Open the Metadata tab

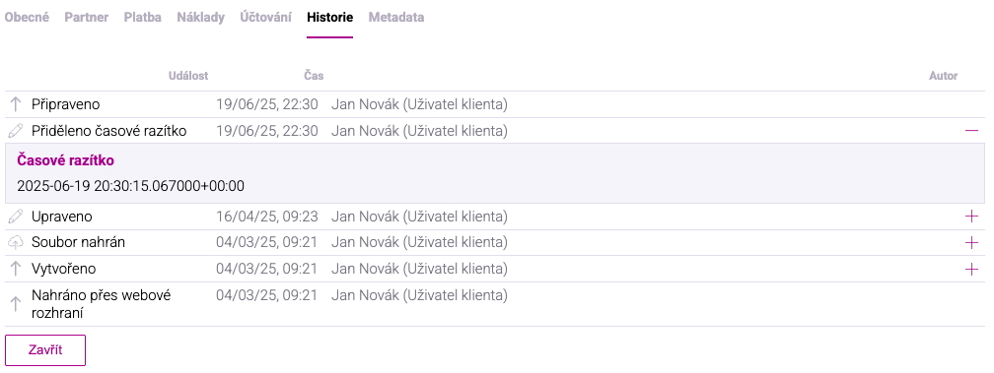click(396, 18)
